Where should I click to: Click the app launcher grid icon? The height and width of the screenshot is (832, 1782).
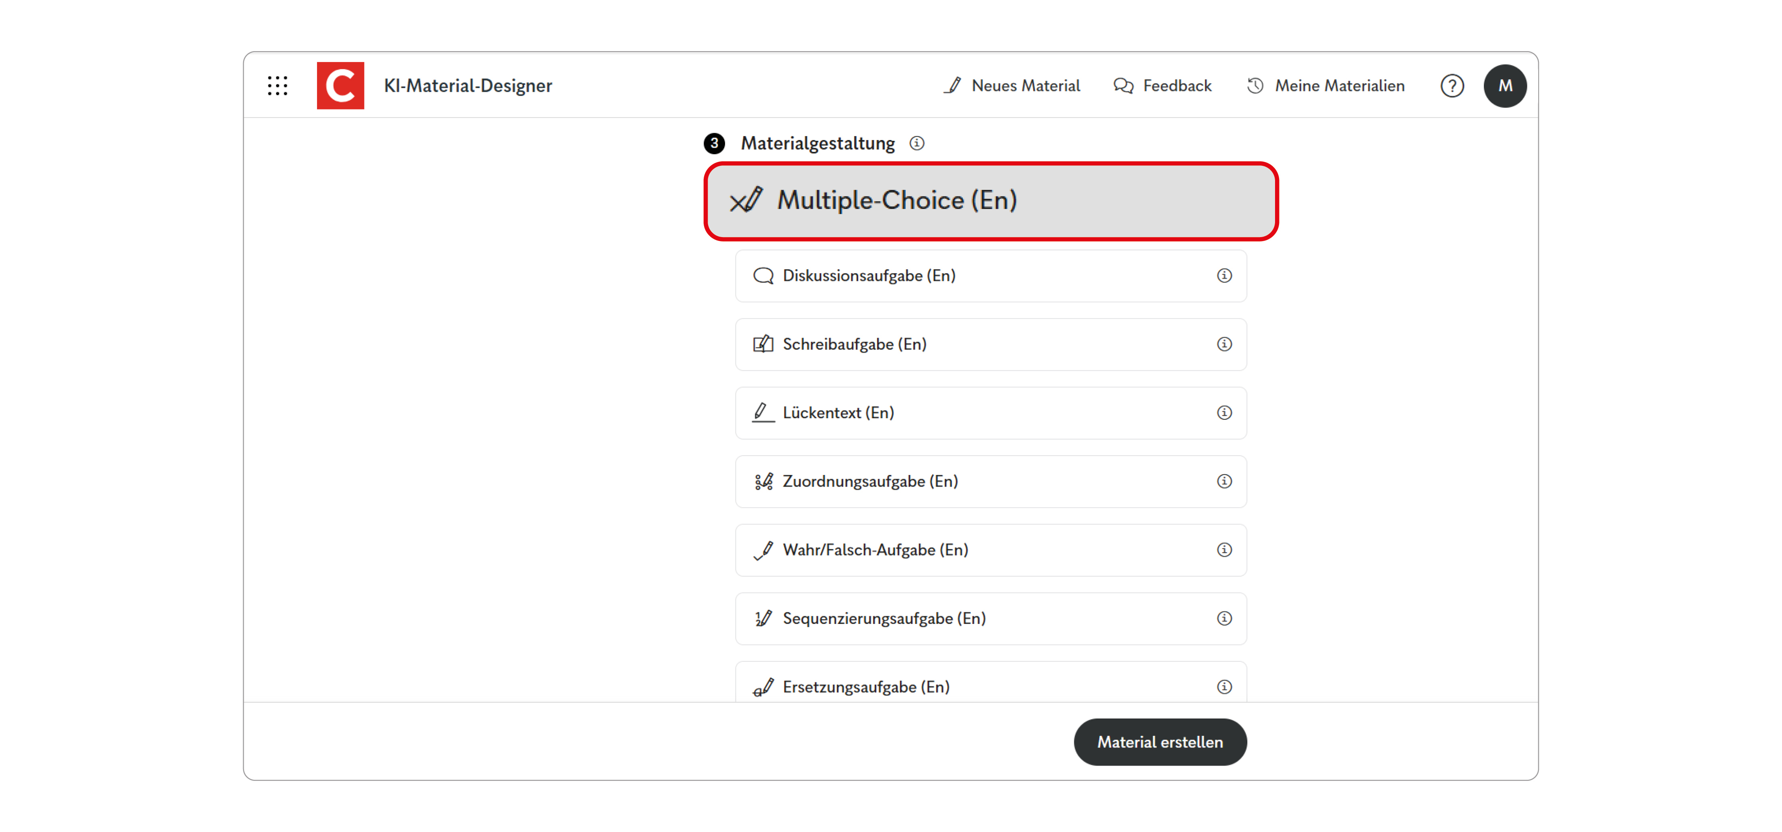point(277,85)
